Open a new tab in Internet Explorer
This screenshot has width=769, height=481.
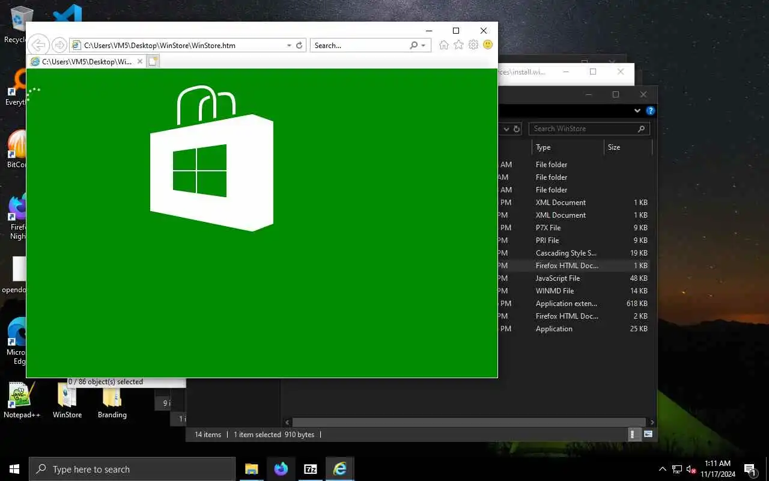(153, 61)
